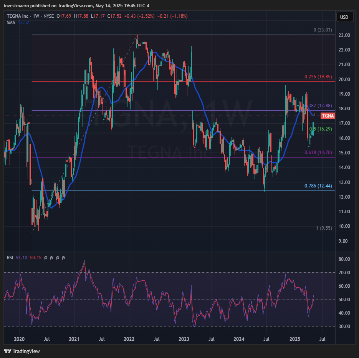
Task: Click the Fibonacci label 0.5 (16.29)
Action: [321, 129]
